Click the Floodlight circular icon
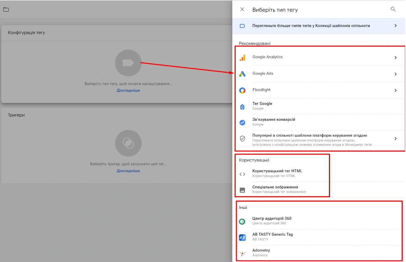Viewport: 406px width, 262px height. coord(242,90)
